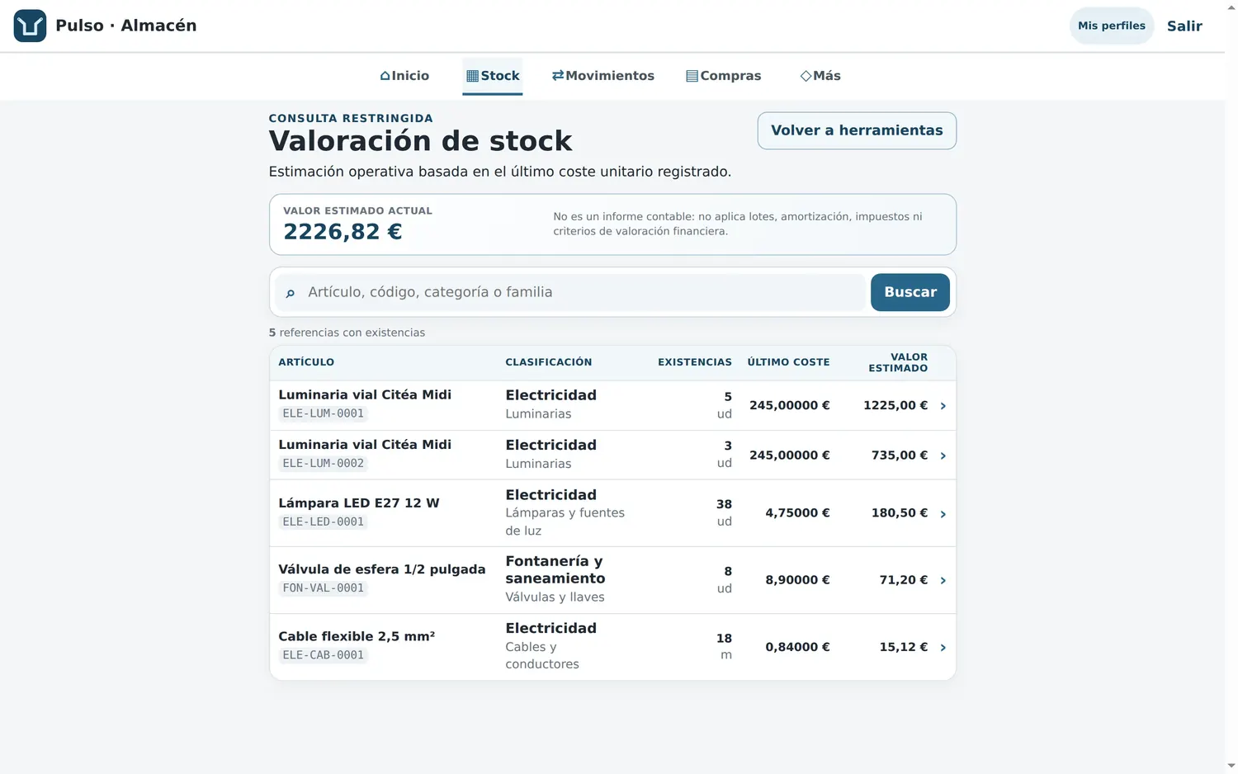Click the article name Lámpara LED E27 12 W
The image size is (1238, 774).
coord(359,503)
